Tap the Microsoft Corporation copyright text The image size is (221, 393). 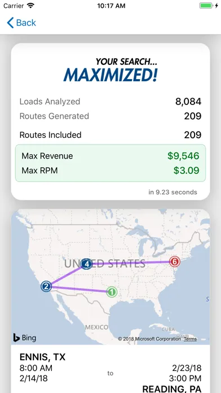pos(149,339)
